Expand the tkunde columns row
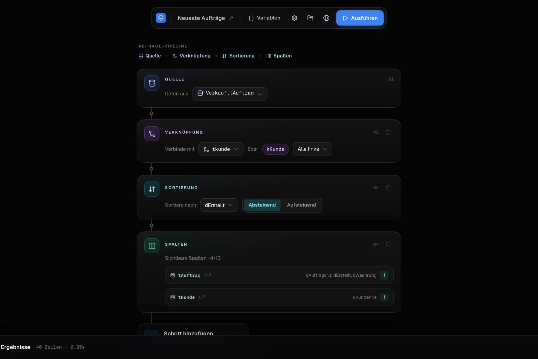The height and width of the screenshot is (359, 538). click(x=279, y=297)
